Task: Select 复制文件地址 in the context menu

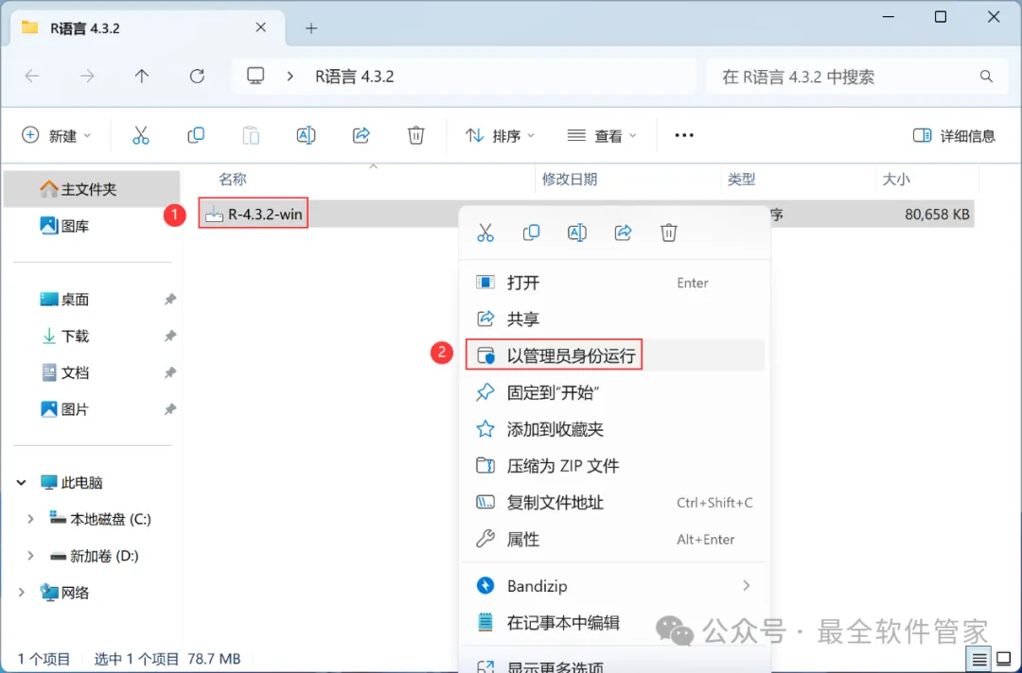Action: [x=615, y=503]
